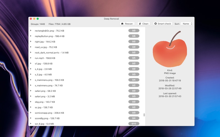The height and width of the screenshot is (137, 220).
Task: Expand the rectangle@2x.png group
Action: tap(31, 30)
